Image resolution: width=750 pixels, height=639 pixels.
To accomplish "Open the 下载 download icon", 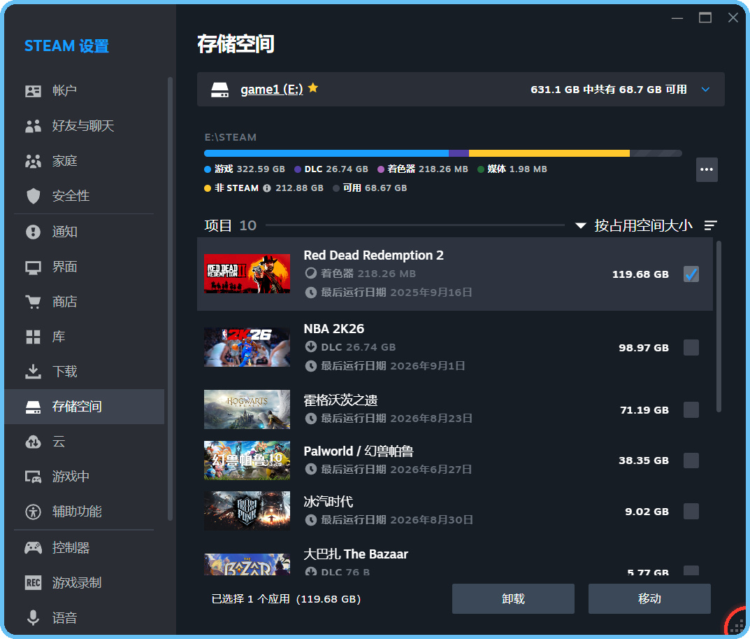I will pos(33,372).
